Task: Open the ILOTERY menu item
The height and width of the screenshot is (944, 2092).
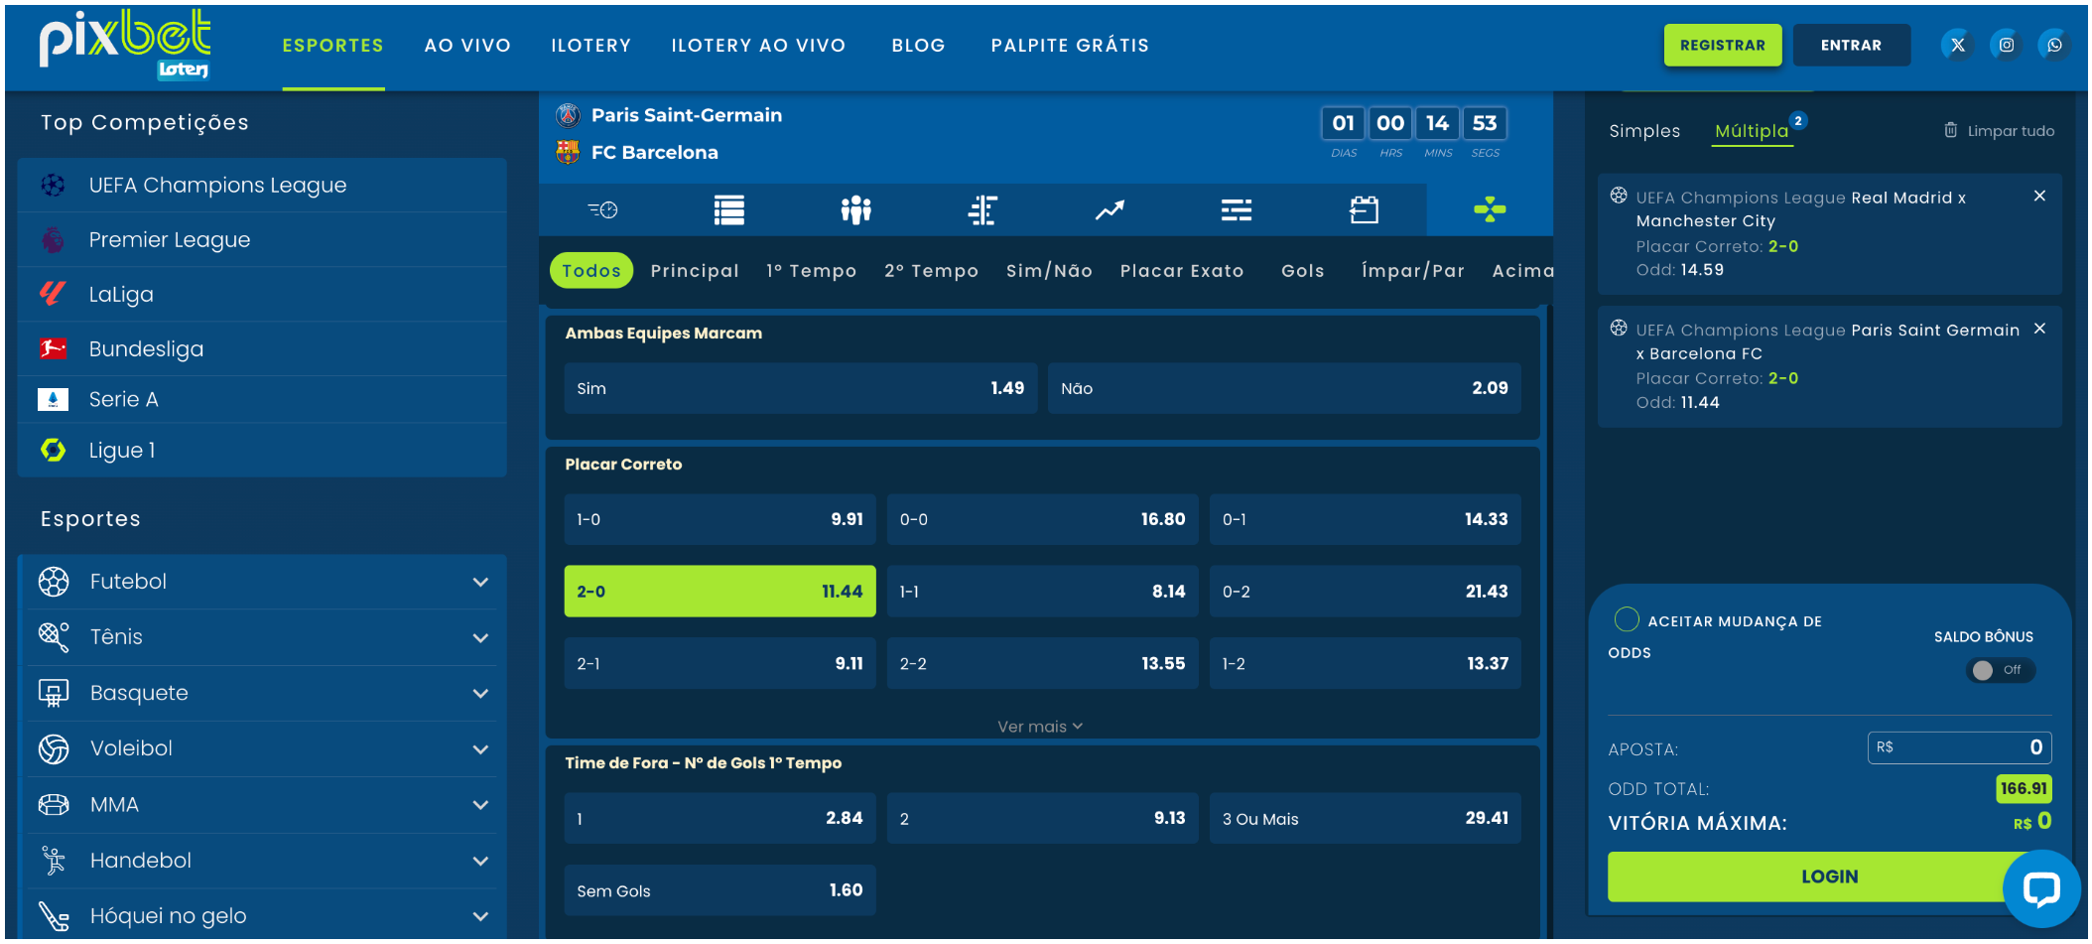Action: [590, 45]
